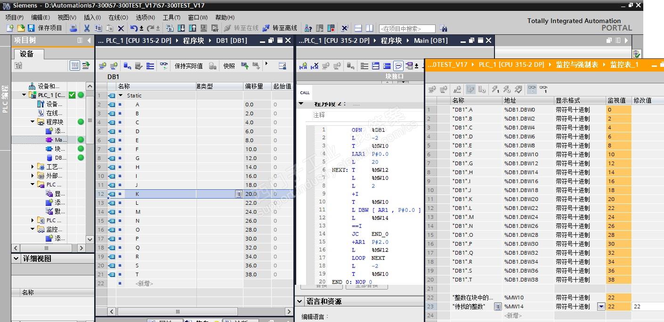Click Expand all rows icon in DB1 toolbar

point(150,66)
